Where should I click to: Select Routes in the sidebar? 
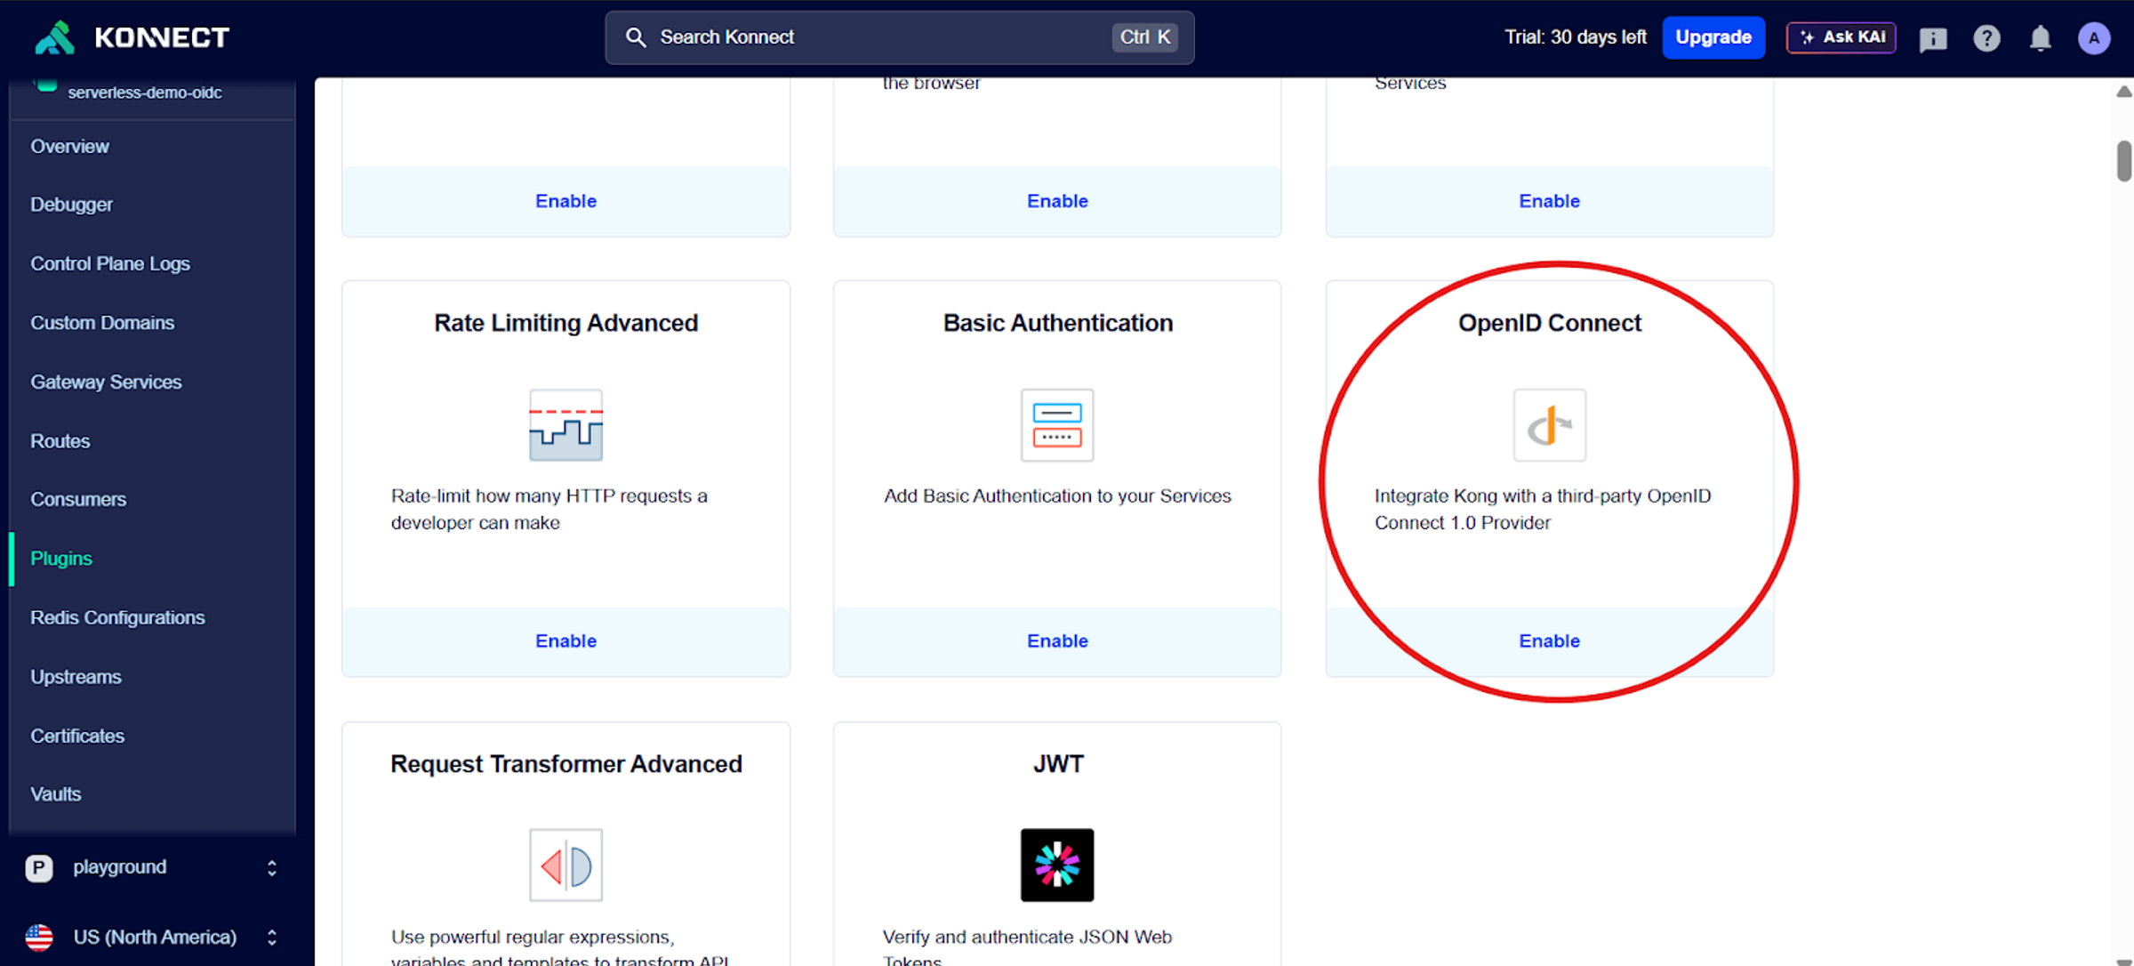click(x=60, y=441)
